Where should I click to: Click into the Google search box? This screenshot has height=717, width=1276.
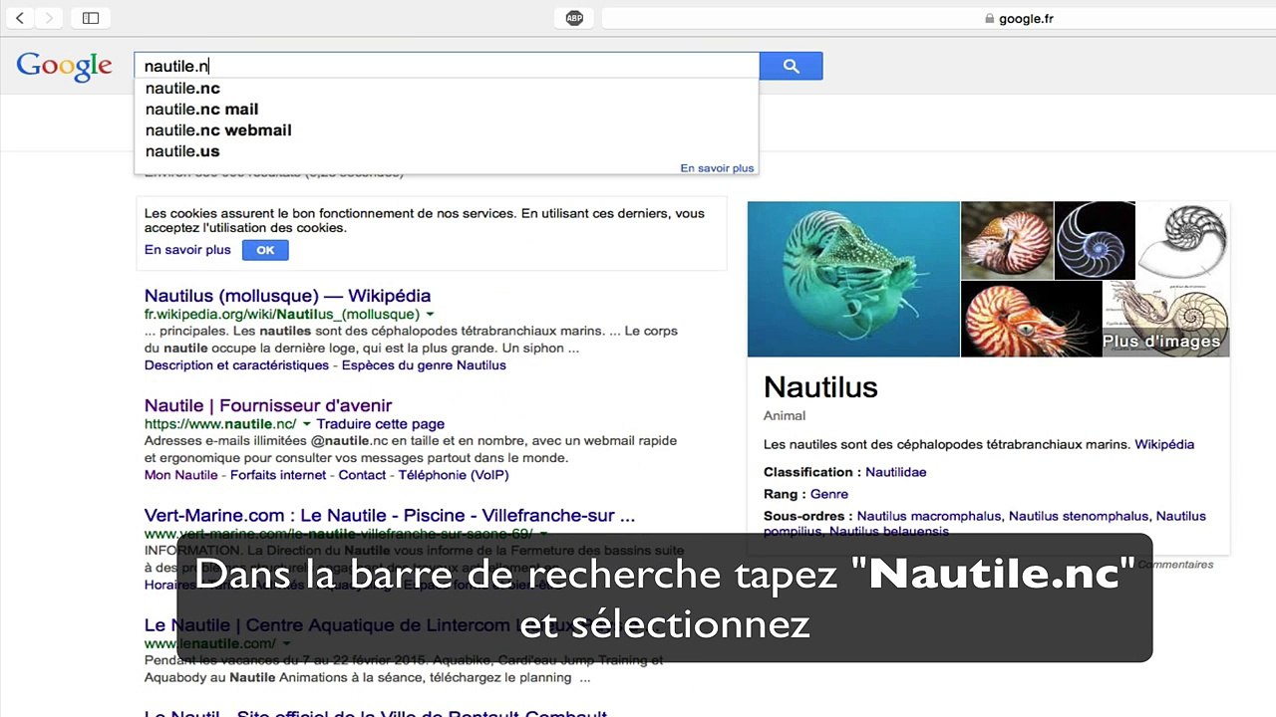447,66
